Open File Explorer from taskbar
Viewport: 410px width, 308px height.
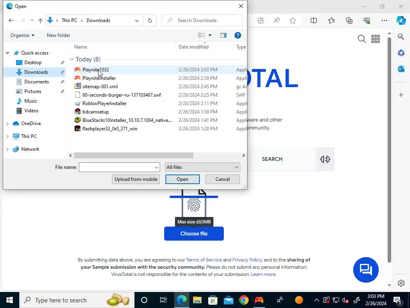(x=197, y=300)
